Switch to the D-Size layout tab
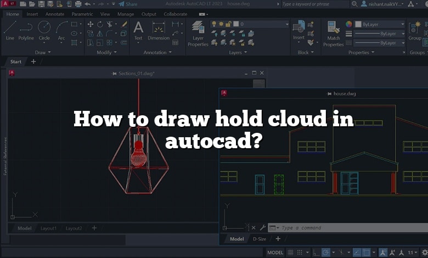Image resolution: width=428 pixels, height=258 pixels. tap(259, 239)
